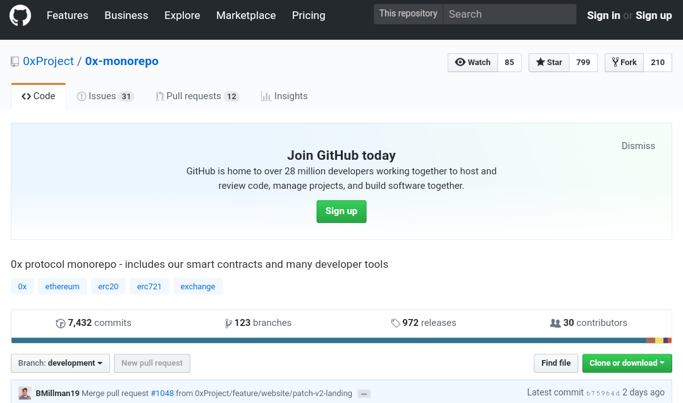
Task: Click the commits history clock icon
Action: click(x=61, y=323)
